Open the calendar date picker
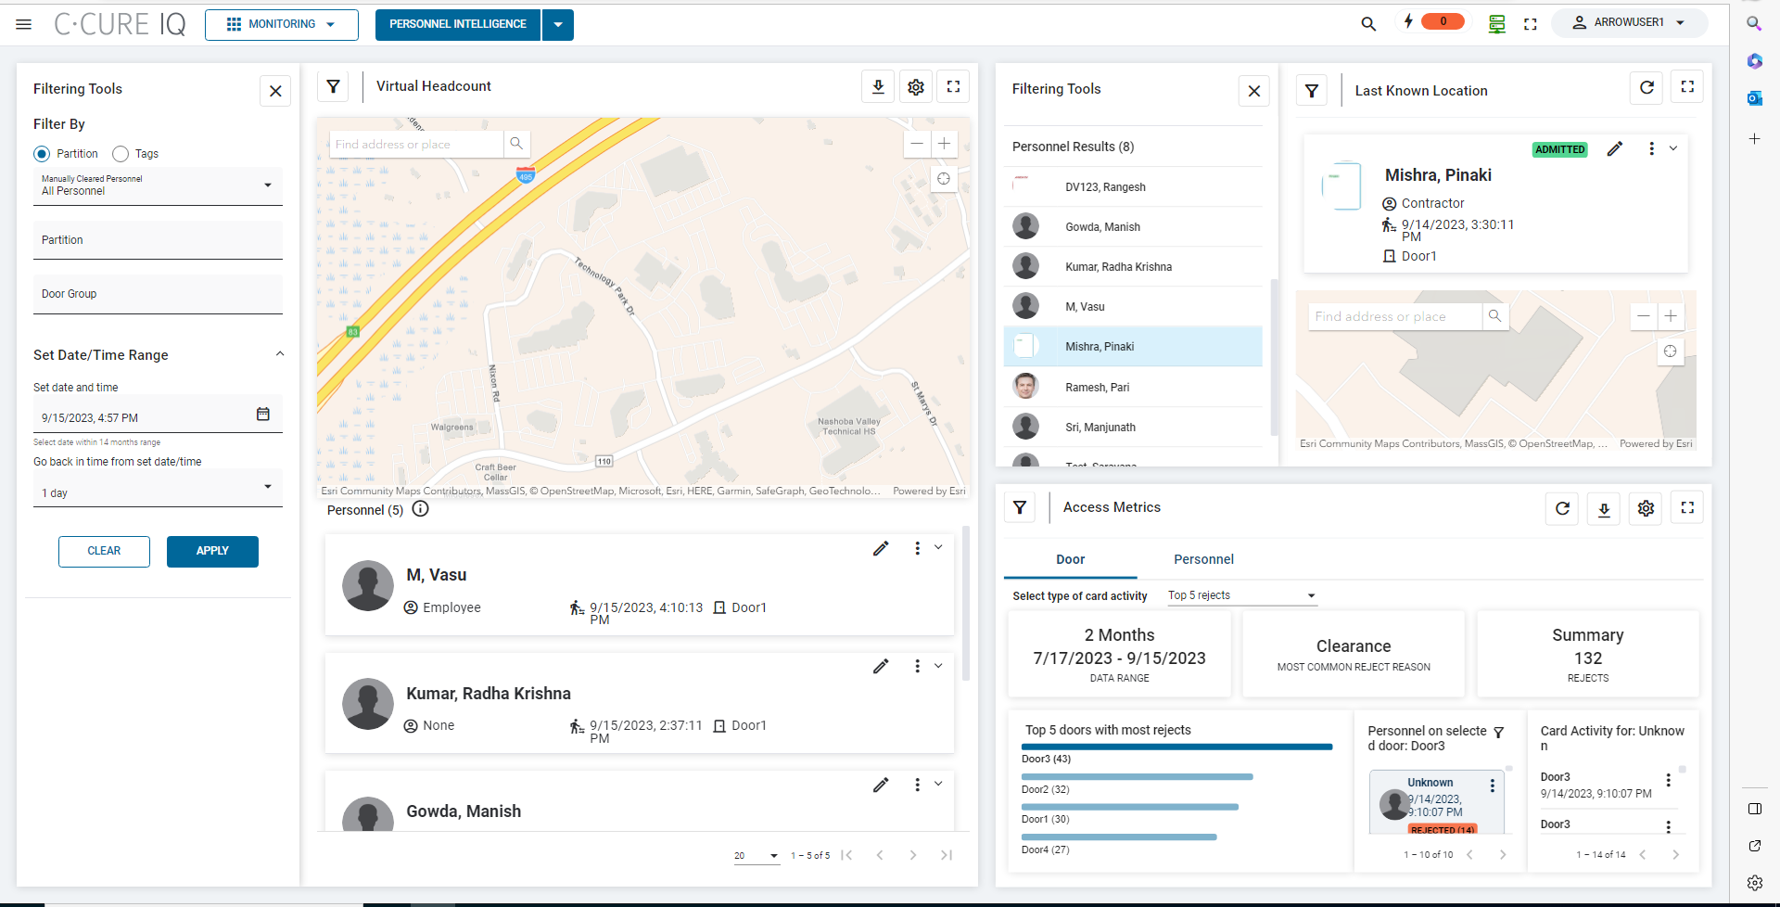This screenshot has width=1780, height=907. tap(263, 415)
